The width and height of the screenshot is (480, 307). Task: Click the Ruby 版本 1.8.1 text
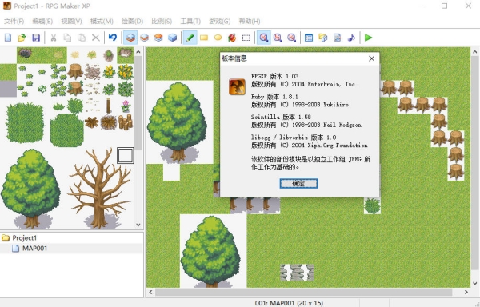click(274, 96)
